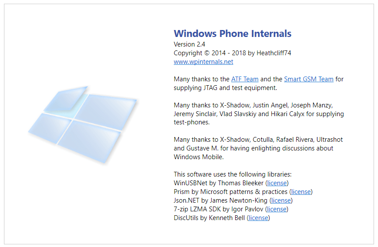View license for 7-zip LZMA SDK

(277, 209)
